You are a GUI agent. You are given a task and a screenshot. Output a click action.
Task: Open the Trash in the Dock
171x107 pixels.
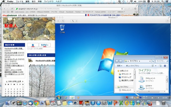tap(164, 103)
